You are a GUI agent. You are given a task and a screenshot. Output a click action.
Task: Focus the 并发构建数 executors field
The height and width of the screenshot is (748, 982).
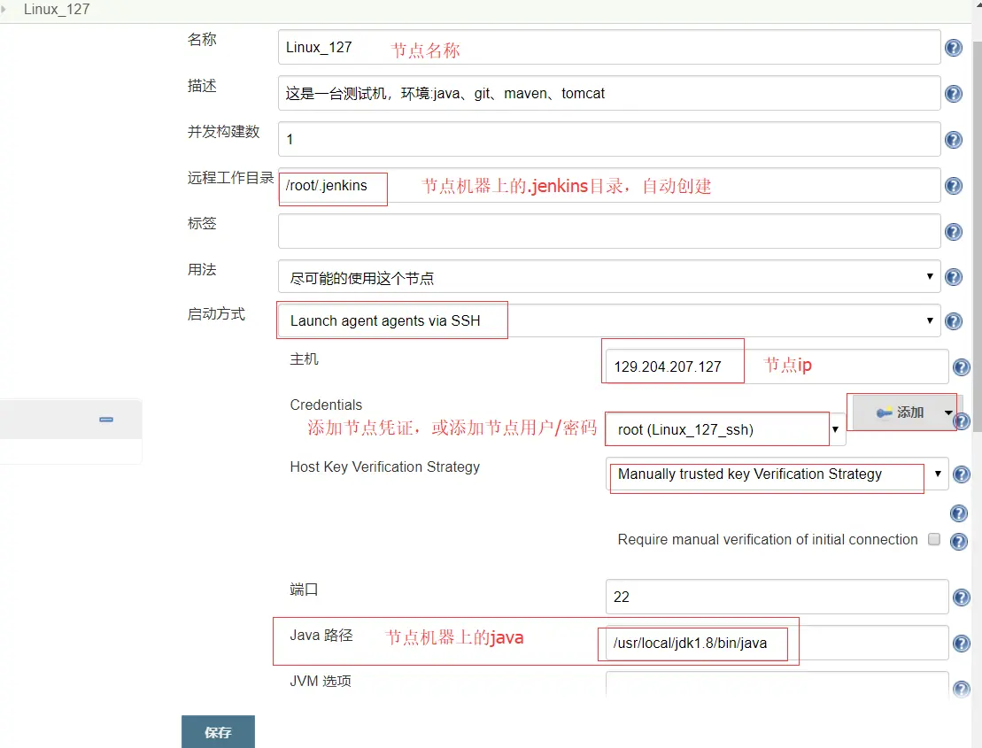(609, 139)
